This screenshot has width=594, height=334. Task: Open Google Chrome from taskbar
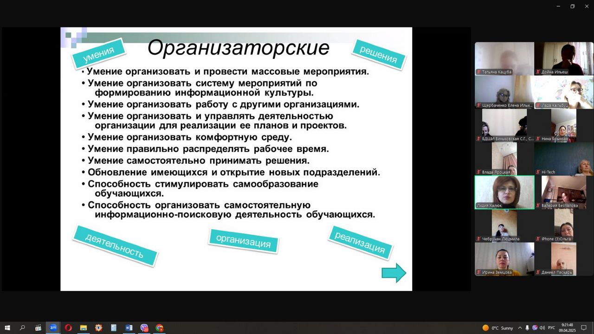pos(159,328)
